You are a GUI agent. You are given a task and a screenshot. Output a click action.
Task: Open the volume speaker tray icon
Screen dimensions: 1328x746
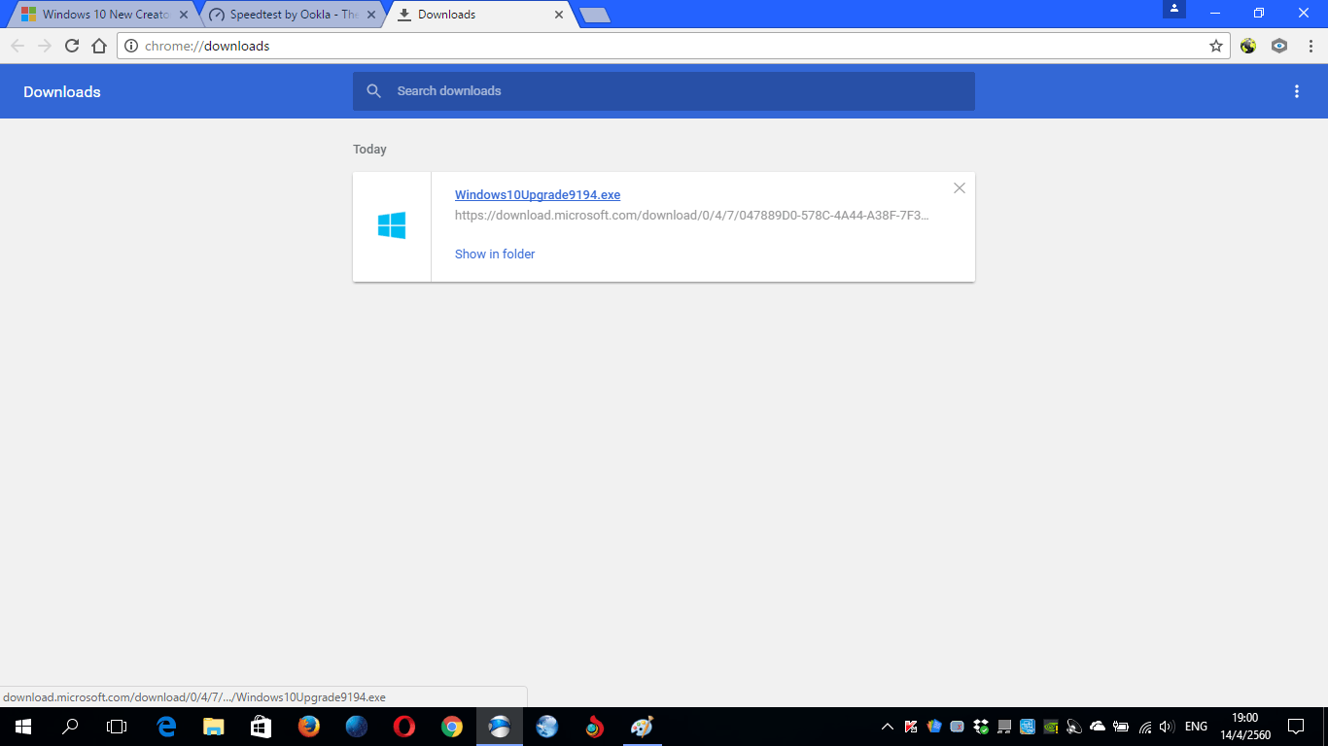pos(1168,727)
